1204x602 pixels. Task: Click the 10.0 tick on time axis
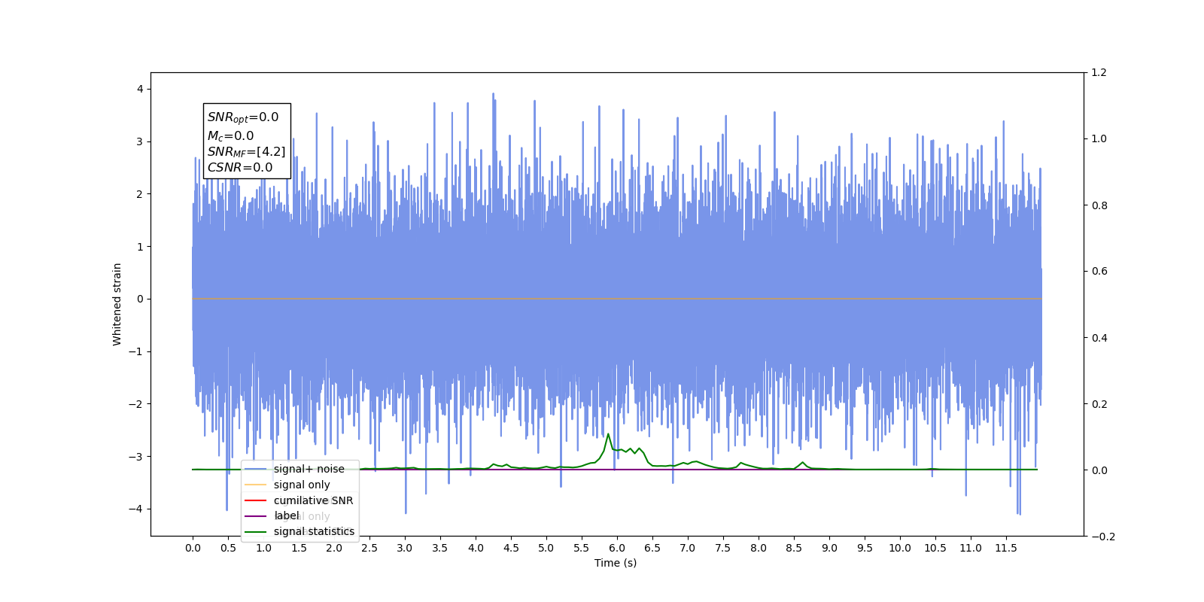click(900, 548)
